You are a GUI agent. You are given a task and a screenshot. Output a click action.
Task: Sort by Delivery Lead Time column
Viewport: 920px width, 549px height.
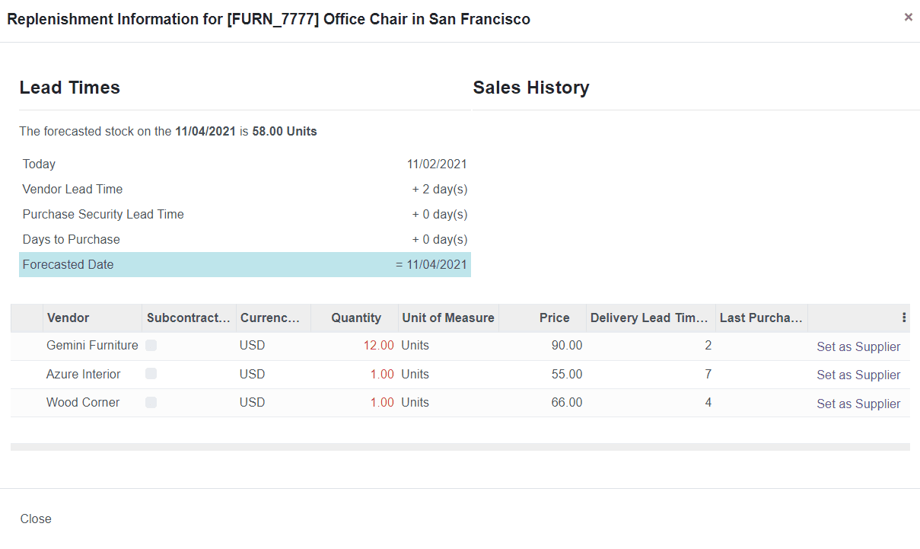[x=649, y=318]
